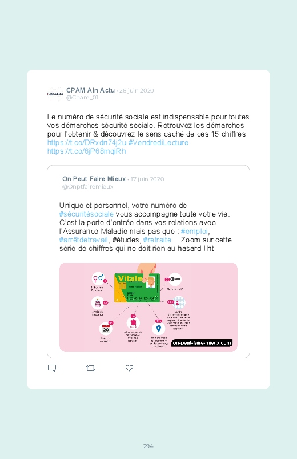Open the Vitale card infographic image
Screen dimensions: 297x459
coord(148,307)
